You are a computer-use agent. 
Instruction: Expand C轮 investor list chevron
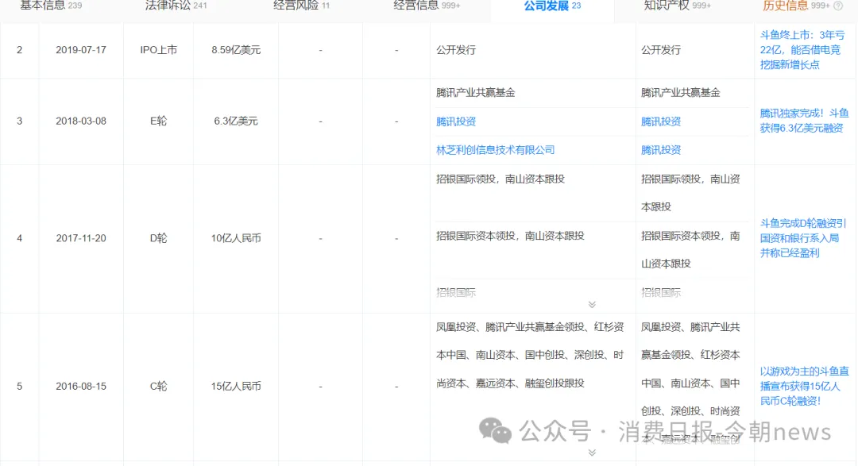coord(592,453)
